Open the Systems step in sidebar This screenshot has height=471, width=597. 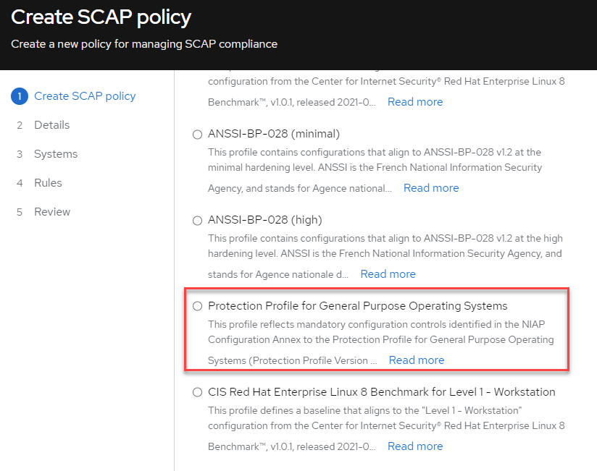click(55, 154)
